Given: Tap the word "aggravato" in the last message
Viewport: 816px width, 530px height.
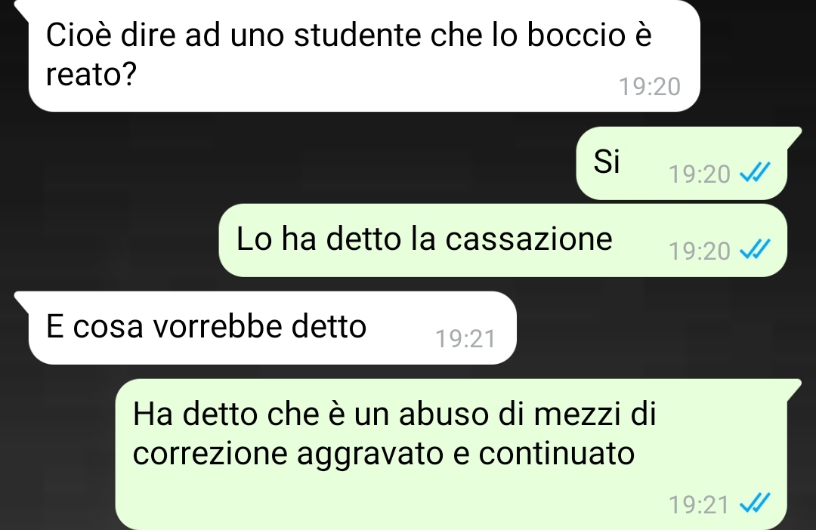Looking at the screenshot, I should point(369,455).
